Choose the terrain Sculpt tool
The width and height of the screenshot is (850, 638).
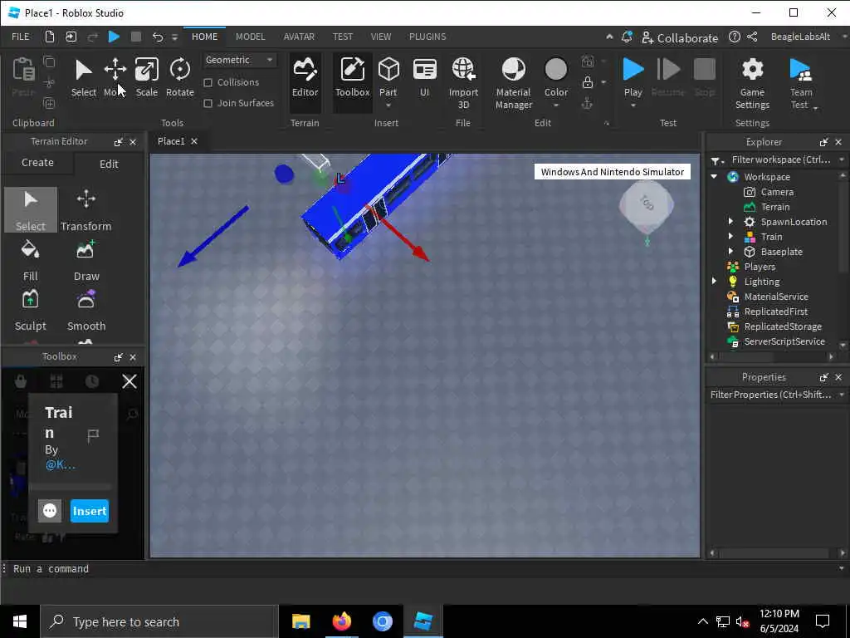click(x=31, y=311)
